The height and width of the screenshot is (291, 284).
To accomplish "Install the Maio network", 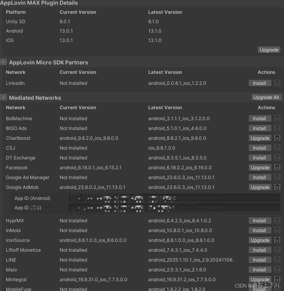I will (x=260, y=270).
